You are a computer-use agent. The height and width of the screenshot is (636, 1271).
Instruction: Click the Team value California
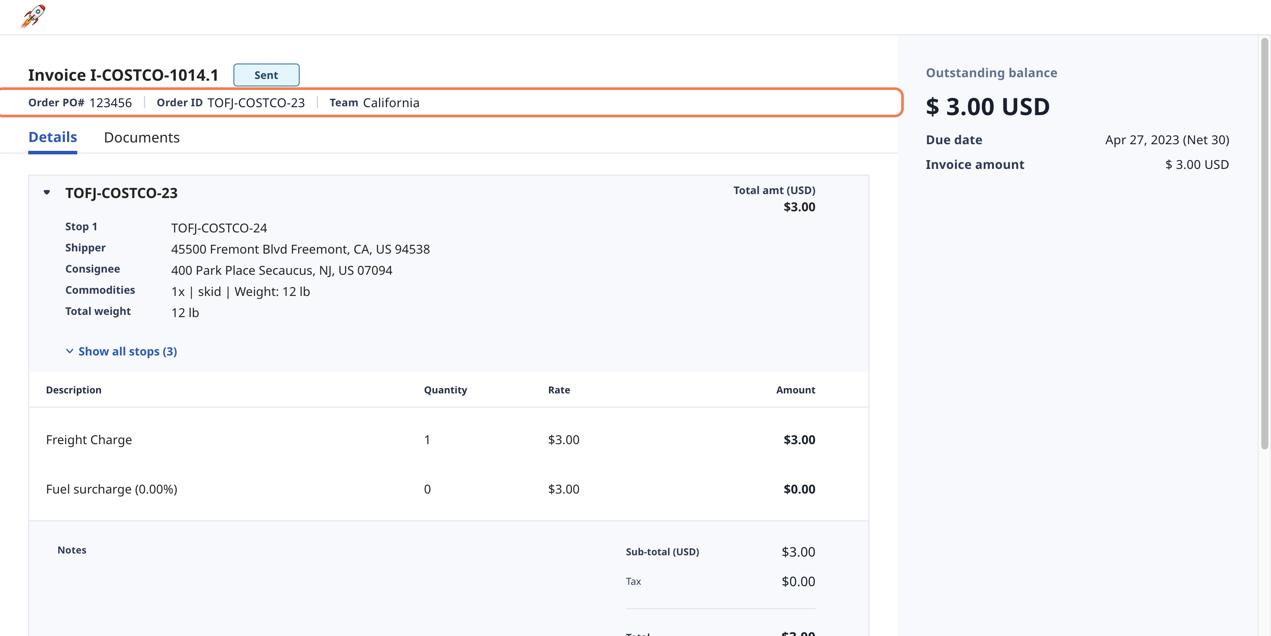click(391, 103)
